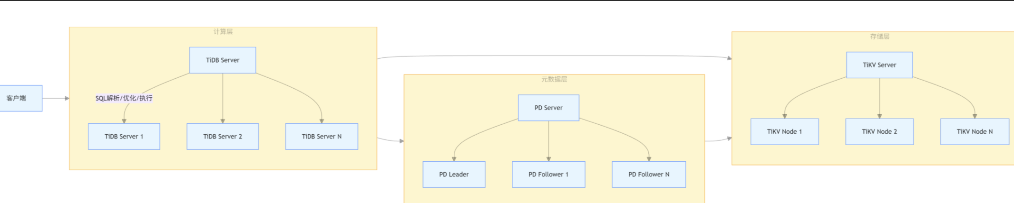Click the TiKV Node N box
Image resolution: width=1014 pixels, height=203 pixels.
point(975,132)
